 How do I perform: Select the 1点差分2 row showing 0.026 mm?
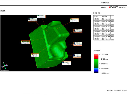(x=104, y=22)
